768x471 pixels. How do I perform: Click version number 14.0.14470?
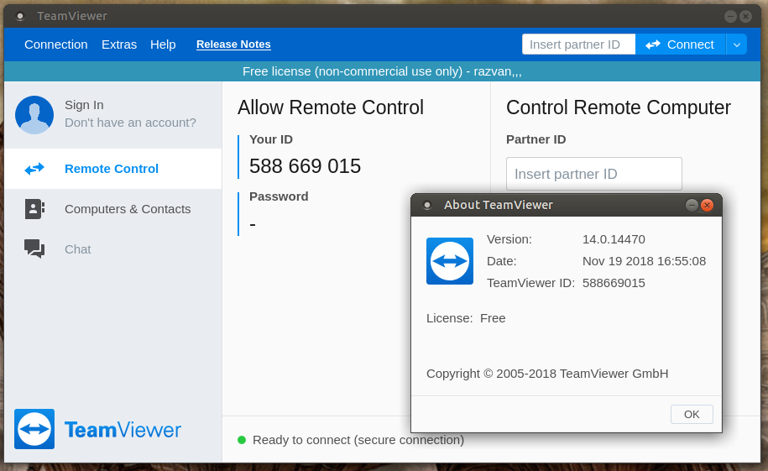(614, 239)
